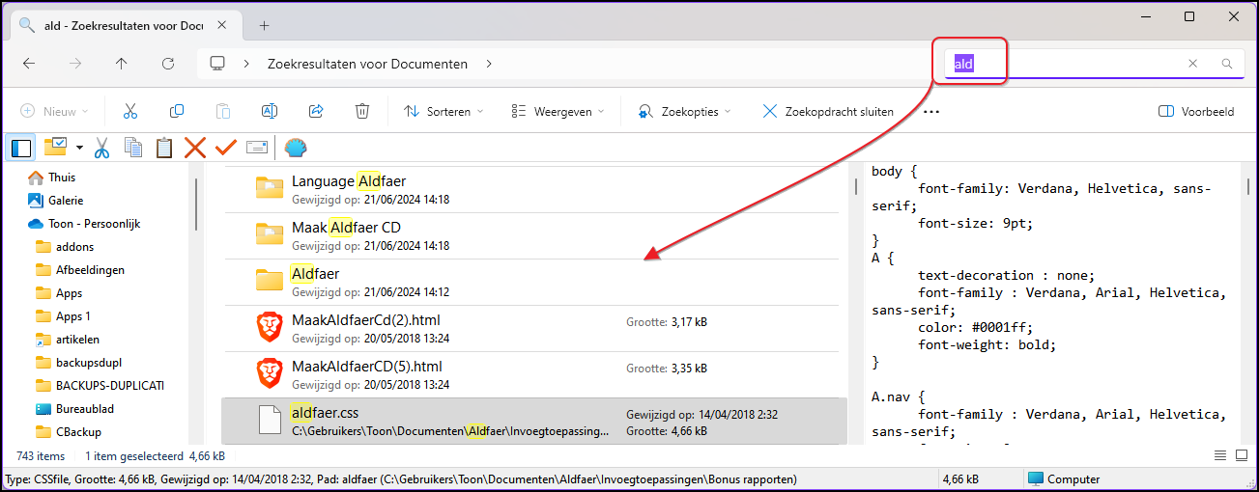Click the trash can delete icon
Image resolution: width=1259 pixels, height=492 pixels.
(x=361, y=112)
